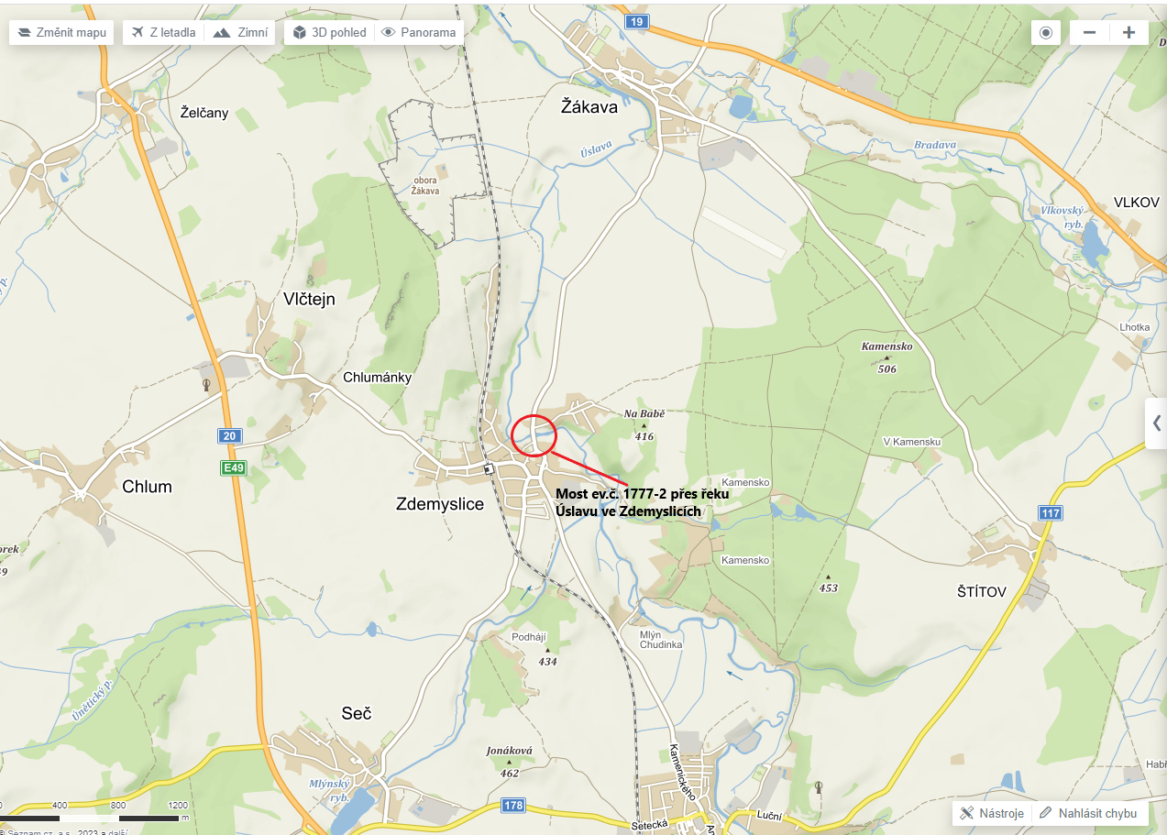Open the Nástroje tools menu

[992, 813]
